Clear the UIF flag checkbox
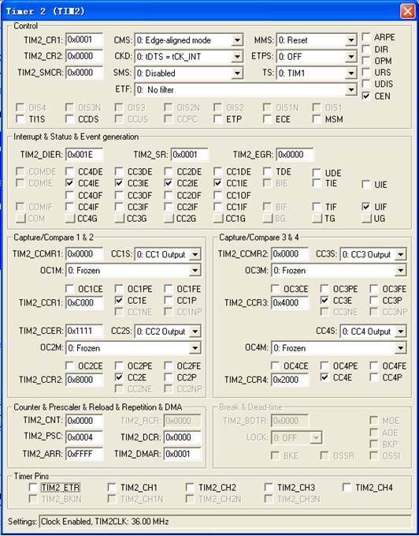The height and width of the screenshot is (536, 419). coord(366,207)
